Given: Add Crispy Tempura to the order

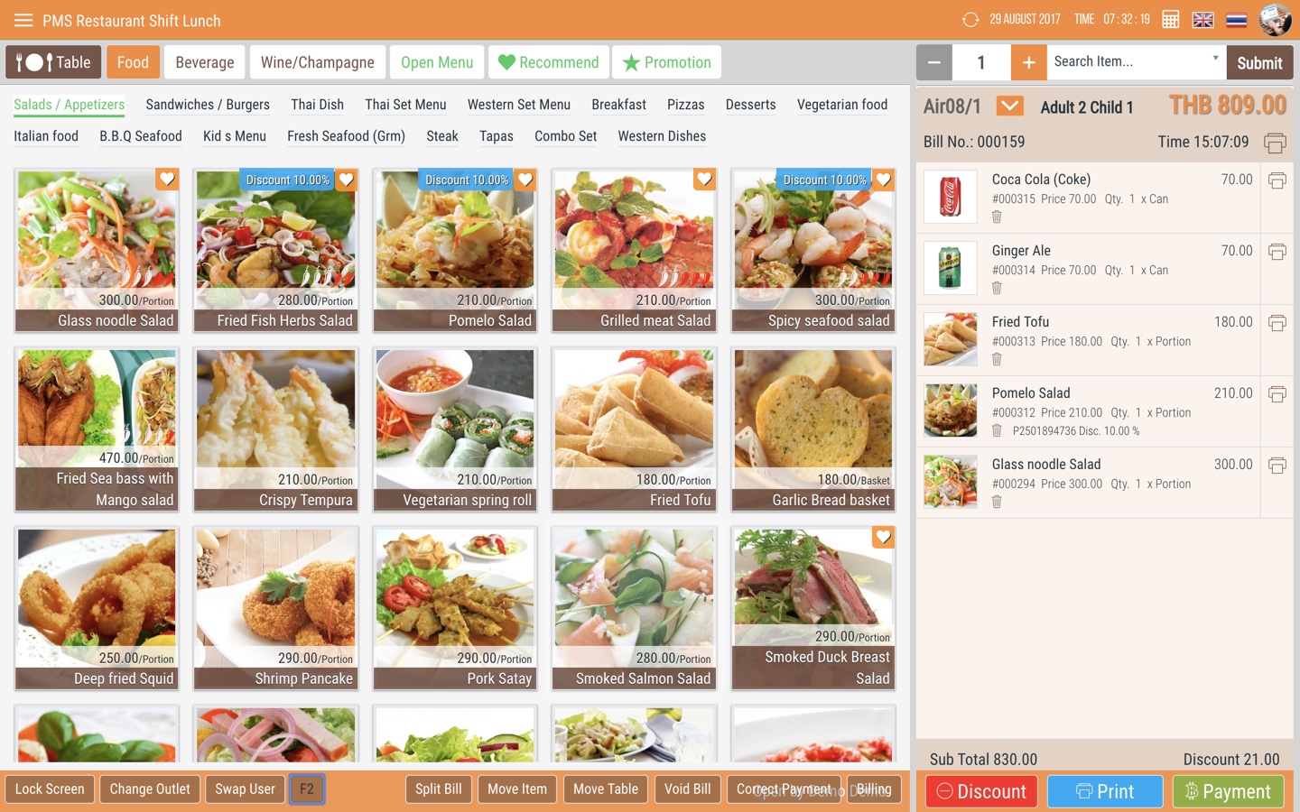Looking at the screenshot, I should coord(276,429).
